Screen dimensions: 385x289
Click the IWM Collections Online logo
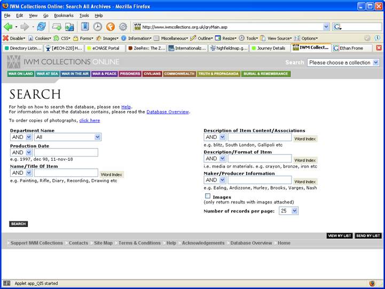click(64, 62)
